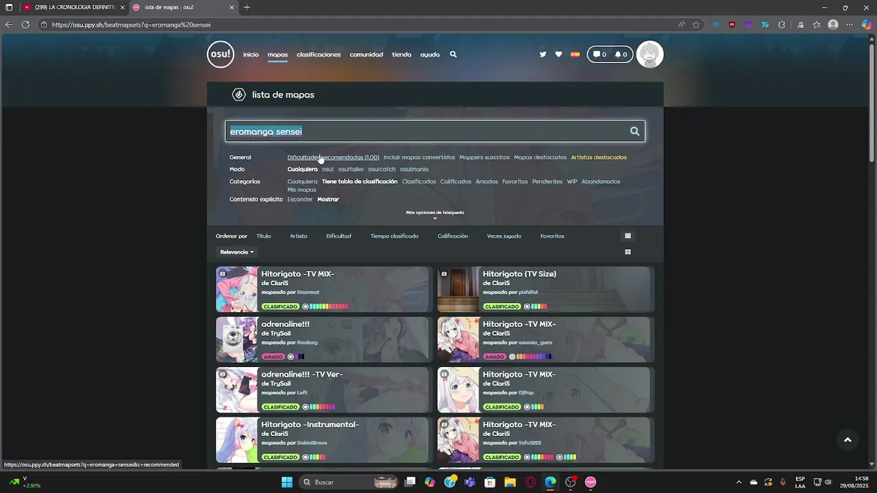Open the Relevancia sort dropdown

point(237,252)
